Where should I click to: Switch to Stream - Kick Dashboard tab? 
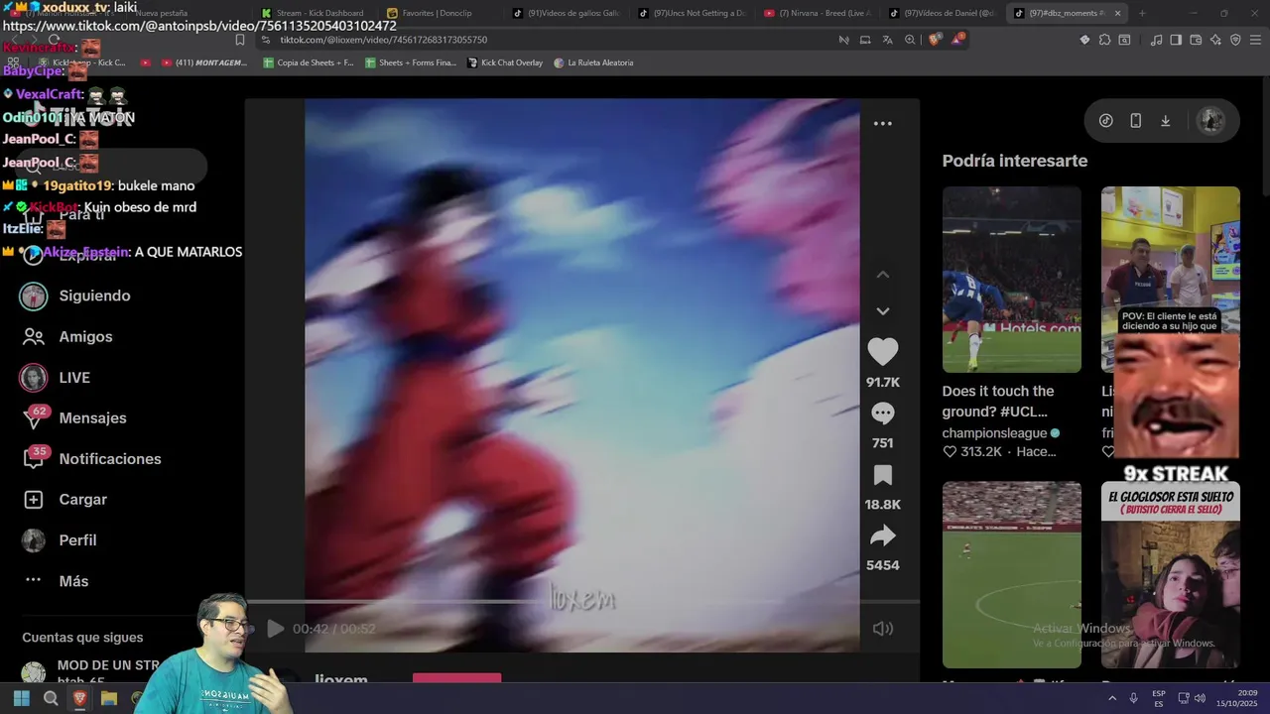[x=313, y=13]
